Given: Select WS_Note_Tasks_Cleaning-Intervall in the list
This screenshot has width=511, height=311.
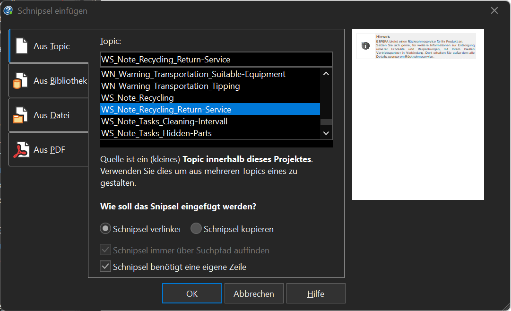Looking at the screenshot, I should 210,121.
